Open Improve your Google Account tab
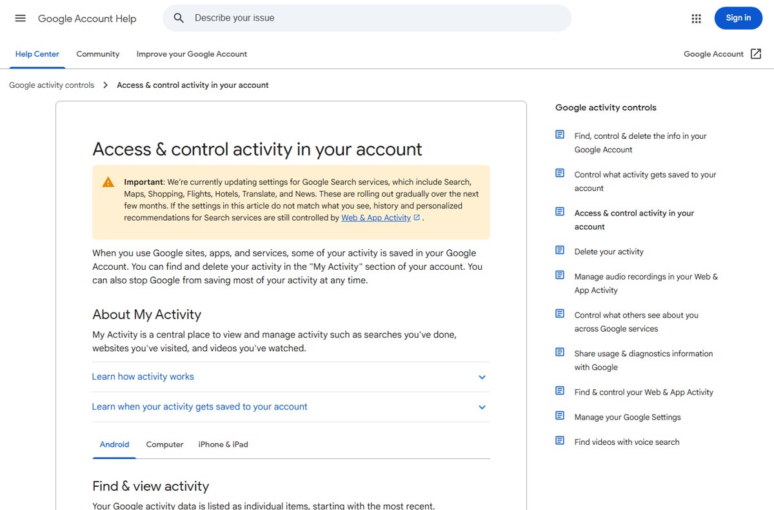Image resolution: width=774 pixels, height=510 pixels. coord(192,54)
